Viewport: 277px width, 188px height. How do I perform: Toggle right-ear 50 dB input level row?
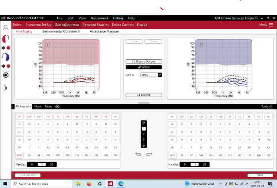click(x=19, y=124)
